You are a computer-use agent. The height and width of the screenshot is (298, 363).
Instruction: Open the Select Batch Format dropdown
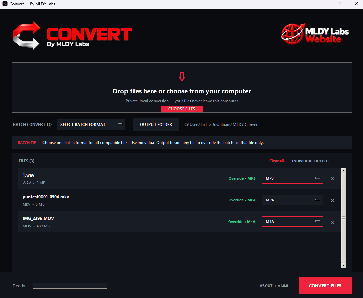[x=91, y=124]
